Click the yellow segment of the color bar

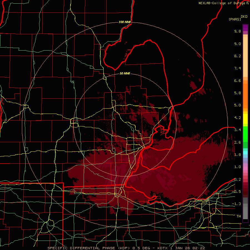pyautogui.click(x=245, y=119)
